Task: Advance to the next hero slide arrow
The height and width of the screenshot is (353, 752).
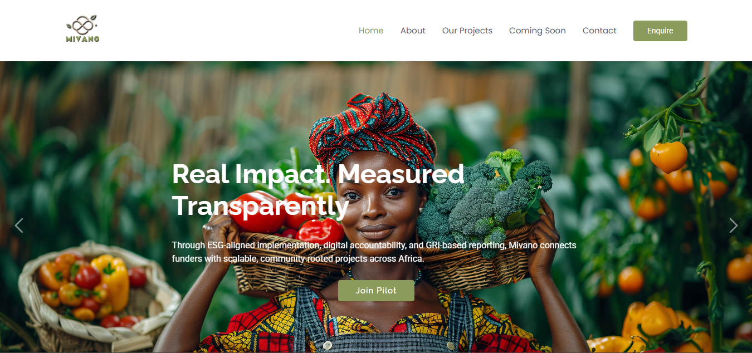Action: pyautogui.click(x=733, y=225)
